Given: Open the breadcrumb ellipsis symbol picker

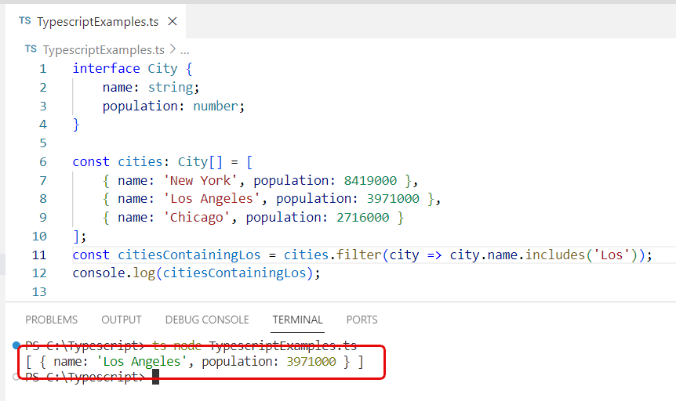Looking at the screenshot, I should point(184,51).
